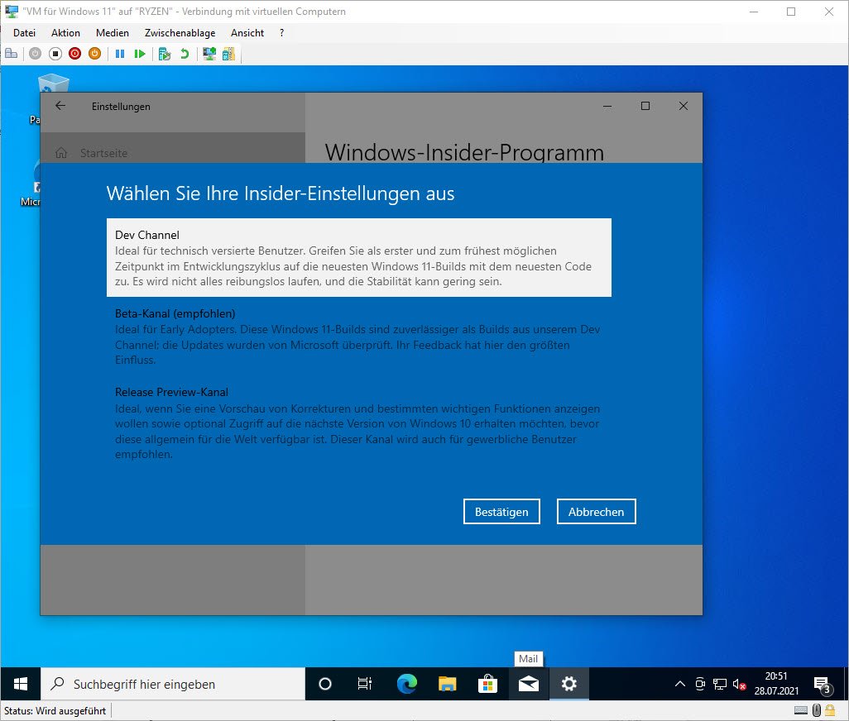
Task: Open Microsoft Store from the taskbar
Action: click(488, 685)
